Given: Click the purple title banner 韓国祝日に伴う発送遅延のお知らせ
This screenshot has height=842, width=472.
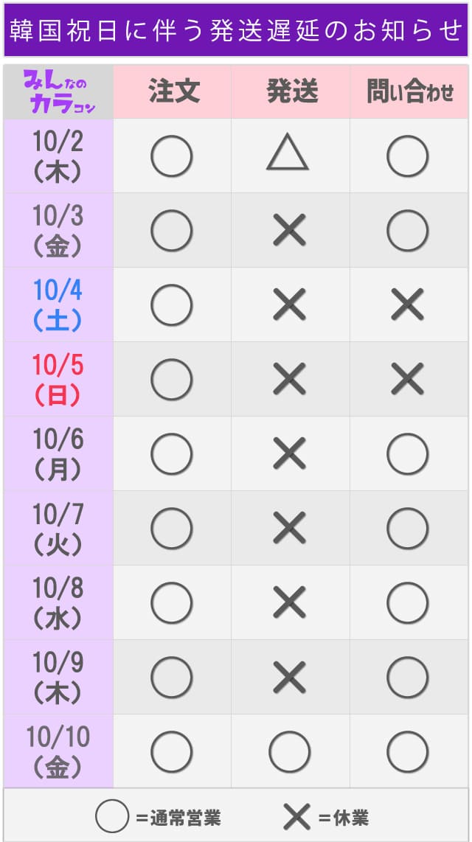Looking at the screenshot, I should pos(236,30).
